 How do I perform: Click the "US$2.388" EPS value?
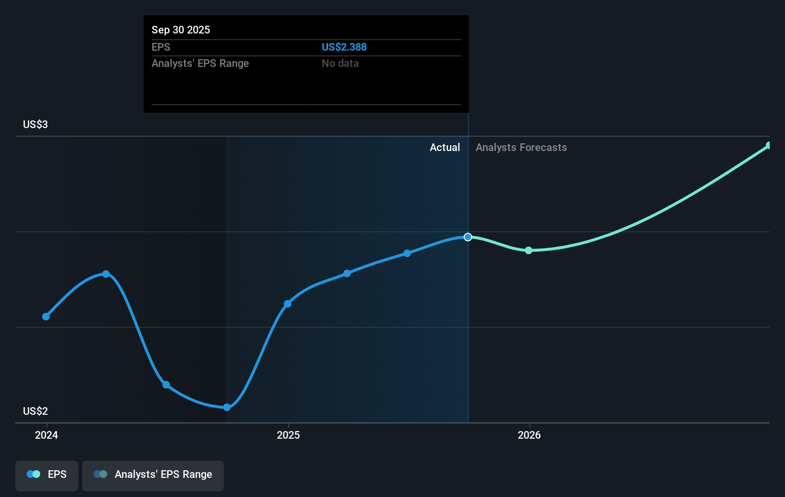(x=344, y=47)
